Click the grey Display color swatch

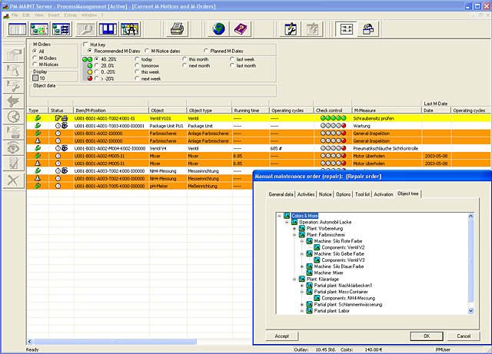tap(35, 78)
